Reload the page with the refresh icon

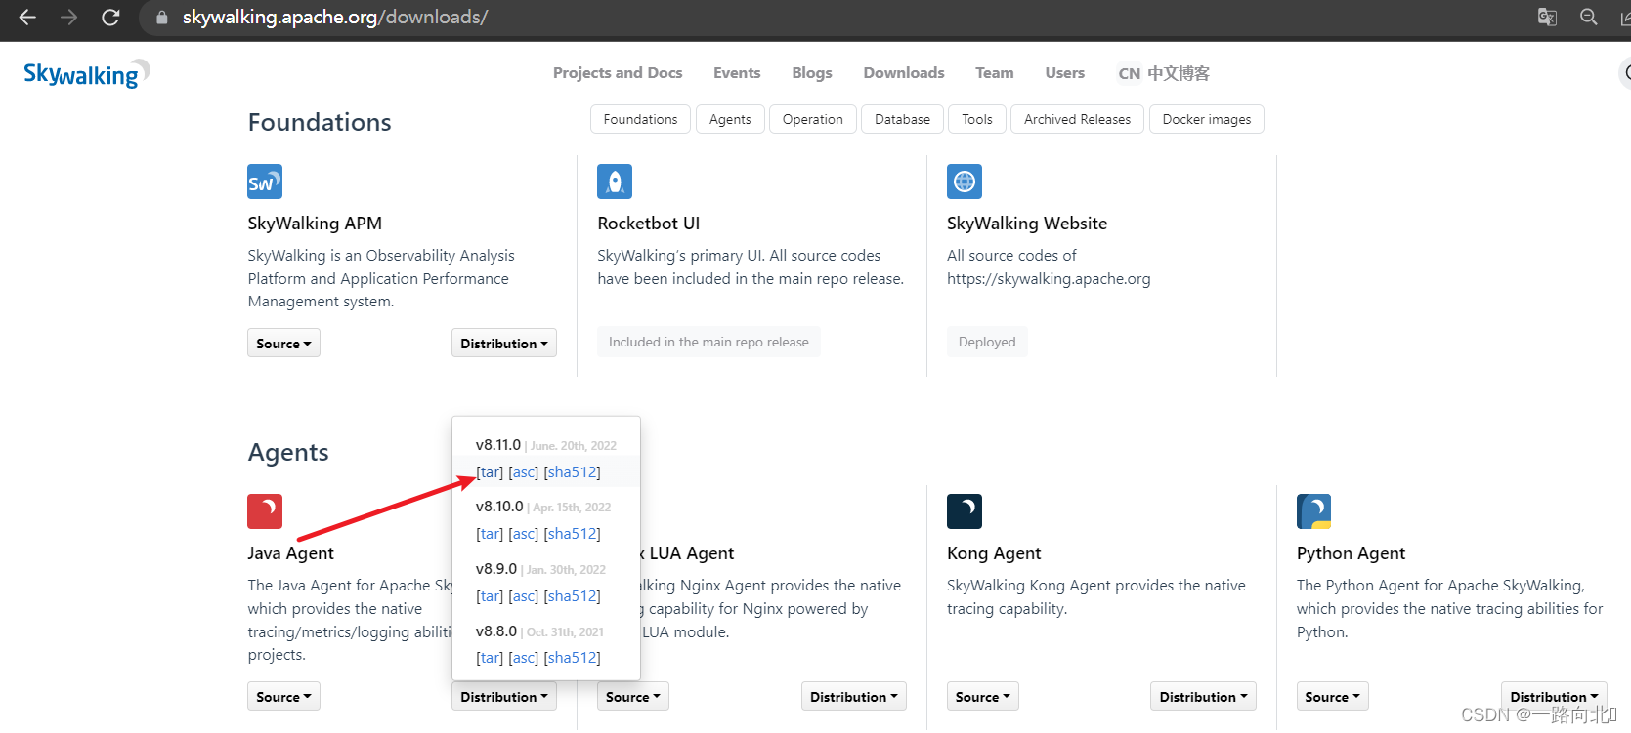(110, 17)
